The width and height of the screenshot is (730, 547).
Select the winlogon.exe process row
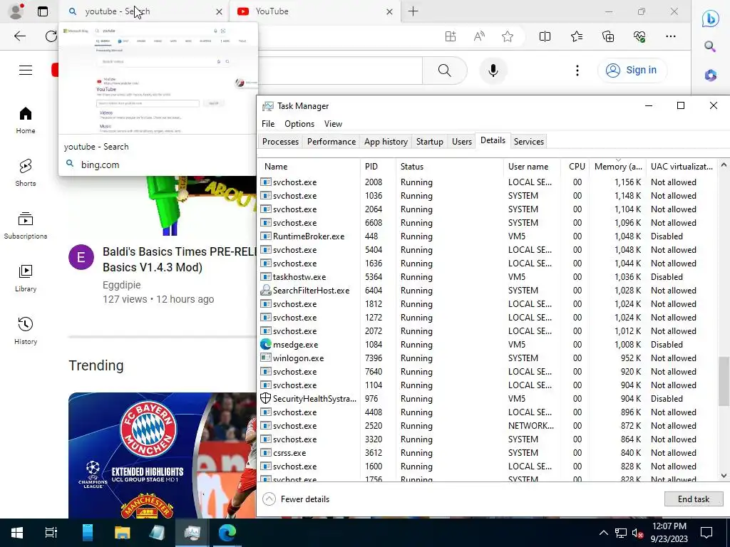coord(488,358)
